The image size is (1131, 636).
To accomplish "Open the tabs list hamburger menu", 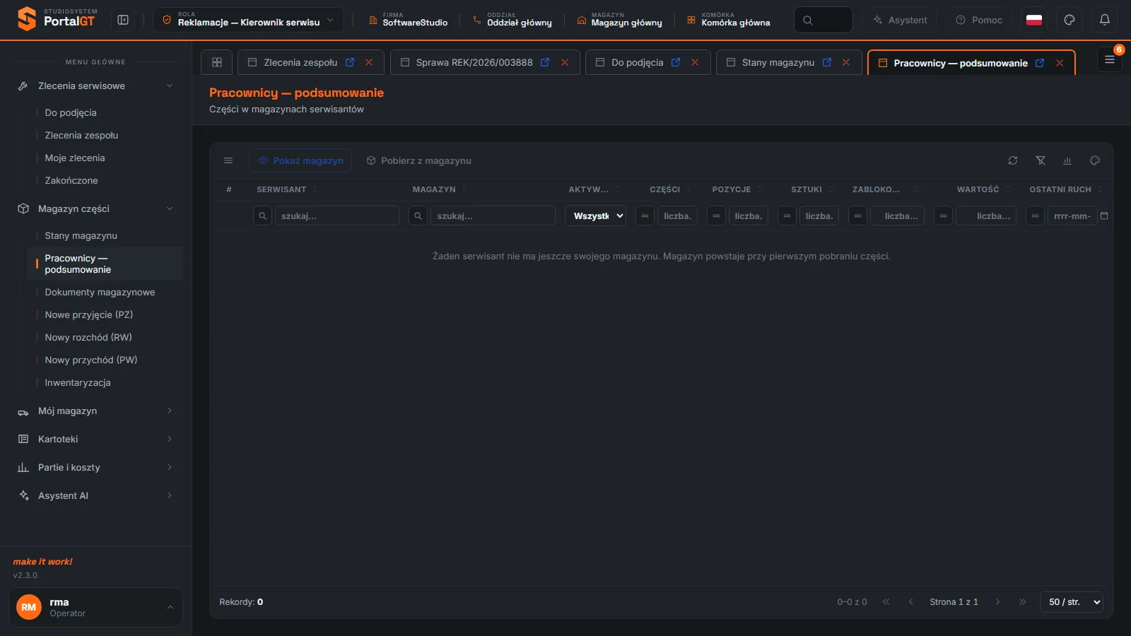I will pos(1109,60).
